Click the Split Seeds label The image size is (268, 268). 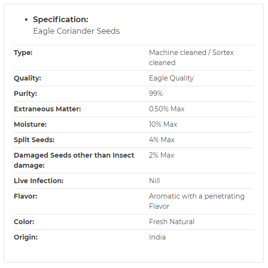tap(34, 140)
